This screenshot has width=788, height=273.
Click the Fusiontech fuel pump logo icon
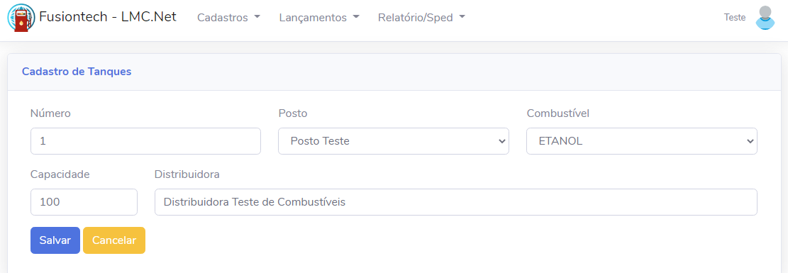(21, 18)
